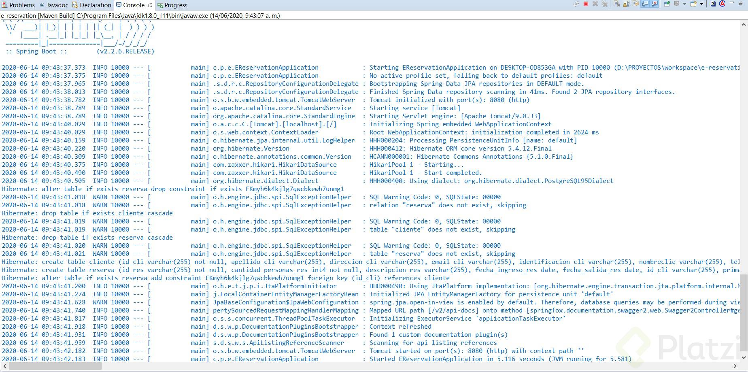Click vertical scrollbar down arrow

coord(744,358)
